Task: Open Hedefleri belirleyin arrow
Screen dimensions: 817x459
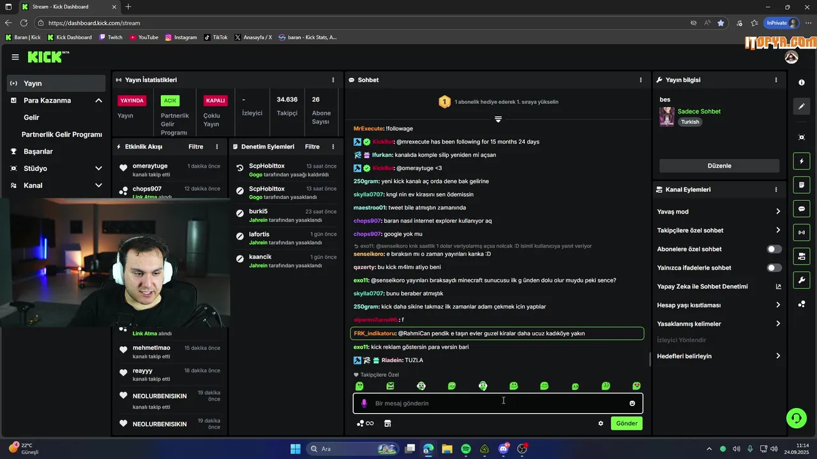Action: pos(778,356)
